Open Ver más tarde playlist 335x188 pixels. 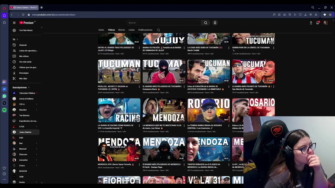(25, 62)
